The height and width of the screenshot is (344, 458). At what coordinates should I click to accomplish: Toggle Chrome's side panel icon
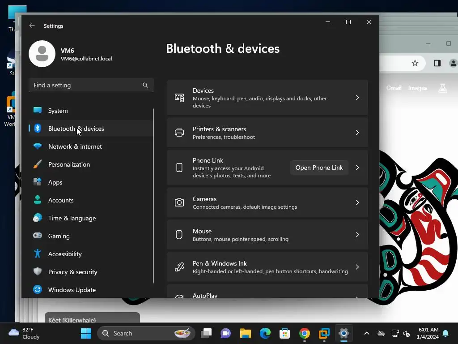tap(437, 63)
